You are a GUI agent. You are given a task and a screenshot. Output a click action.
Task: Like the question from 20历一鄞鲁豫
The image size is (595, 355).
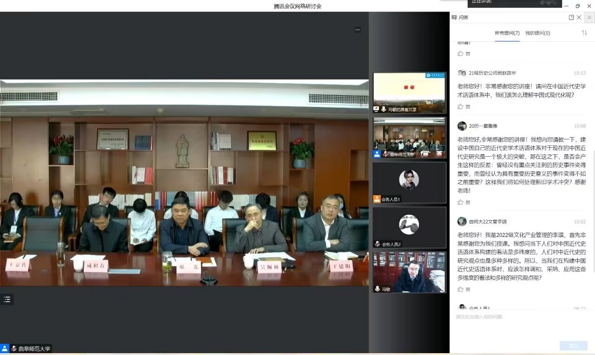[x=461, y=202]
